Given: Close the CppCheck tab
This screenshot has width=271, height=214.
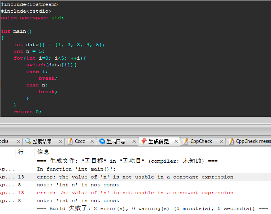Looking at the screenshot, I should [x=221, y=141].
